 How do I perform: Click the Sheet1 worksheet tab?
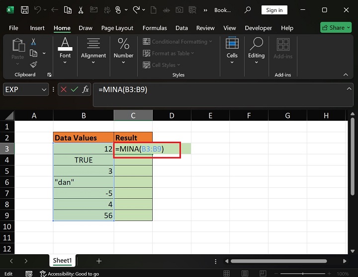[x=63, y=261]
